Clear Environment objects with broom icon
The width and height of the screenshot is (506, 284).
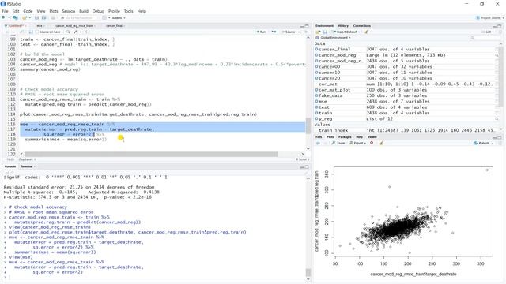(367, 32)
